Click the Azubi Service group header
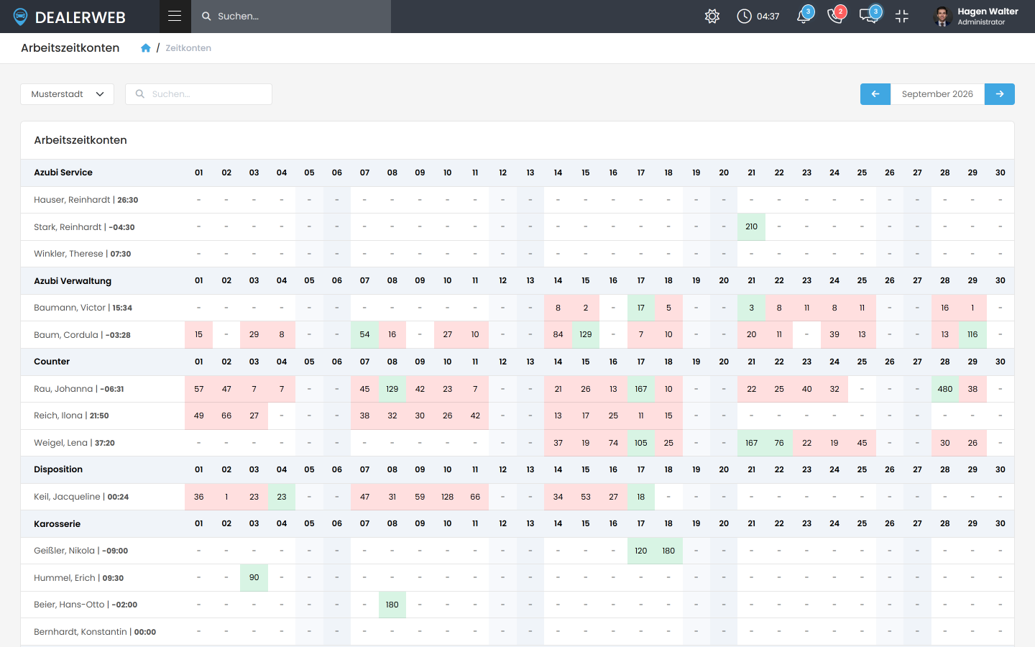Image resolution: width=1035 pixels, height=647 pixels. (63, 173)
